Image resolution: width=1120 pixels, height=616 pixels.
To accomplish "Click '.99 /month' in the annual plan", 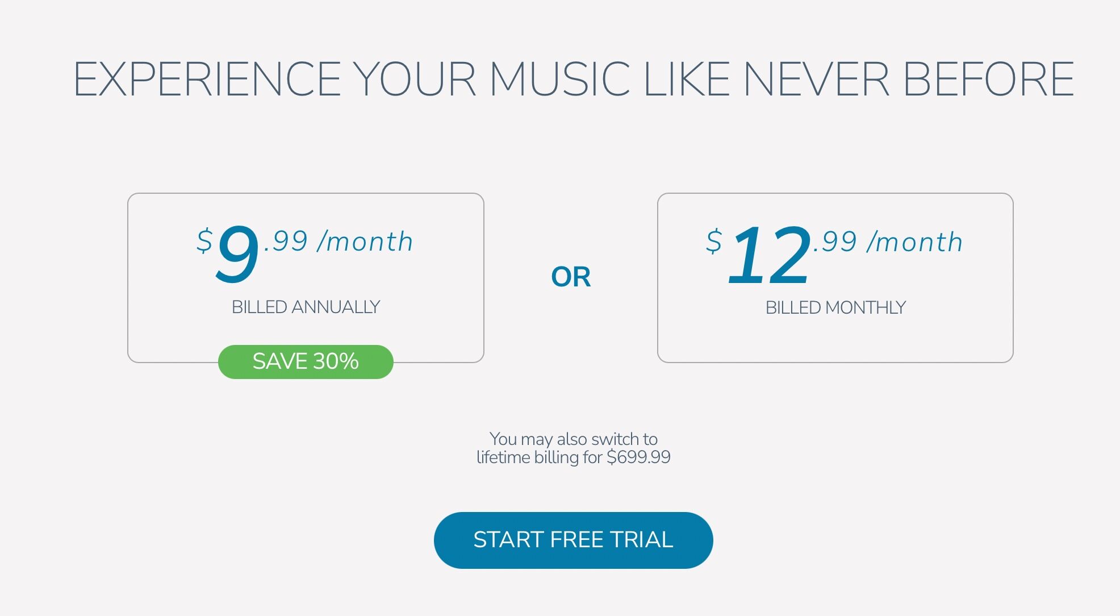I will coord(338,242).
